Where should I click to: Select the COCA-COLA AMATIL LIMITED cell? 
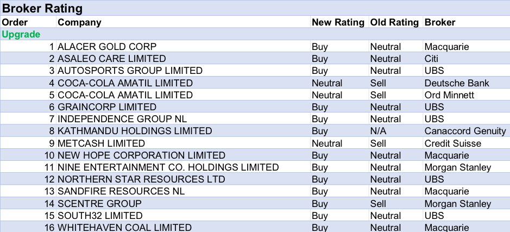point(125,83)
